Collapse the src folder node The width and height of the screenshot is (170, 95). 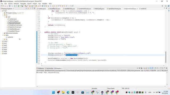click(3, 15)
